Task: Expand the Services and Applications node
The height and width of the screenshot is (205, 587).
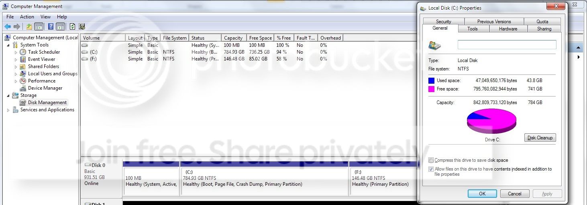Action: coord(8,110)
